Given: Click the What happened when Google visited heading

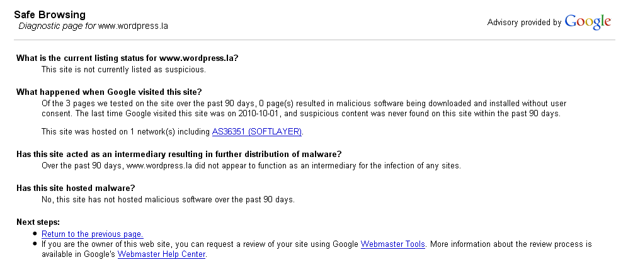Looking at the screenshot, I should 109,92.
